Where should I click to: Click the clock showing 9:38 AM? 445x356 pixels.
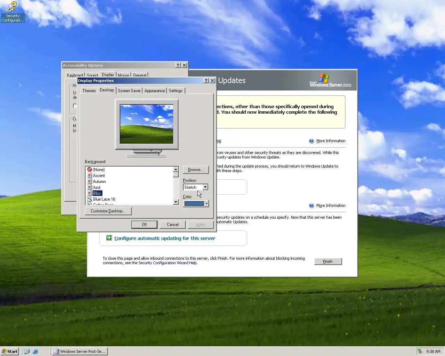pos(433,351)
